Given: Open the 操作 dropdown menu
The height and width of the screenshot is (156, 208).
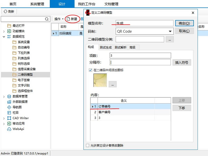Looking at the screenshot, I should tap(59, 19).
